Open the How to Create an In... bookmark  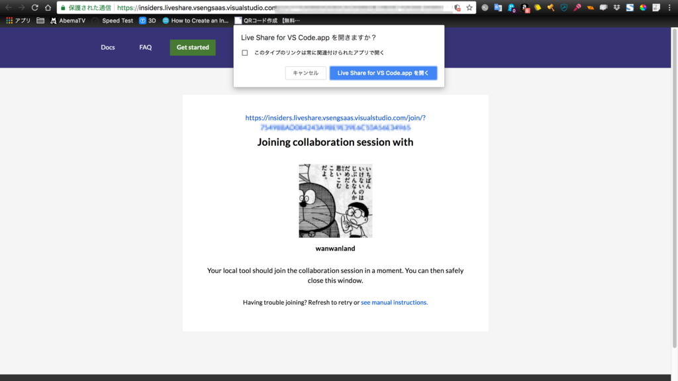pos(195,21)
